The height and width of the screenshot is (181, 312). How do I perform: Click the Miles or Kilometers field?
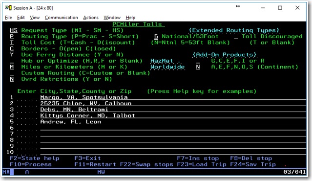(12, 67)
